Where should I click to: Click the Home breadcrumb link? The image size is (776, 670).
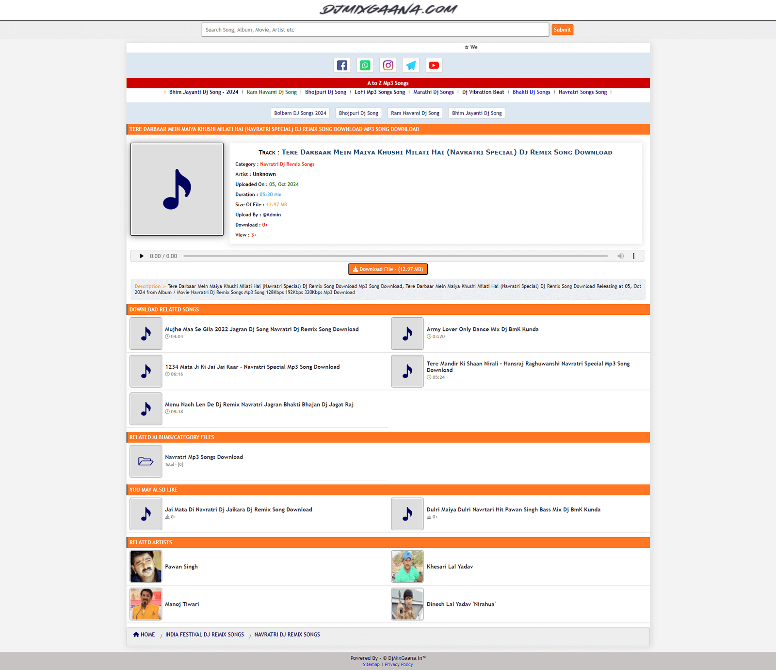(144, 635)
